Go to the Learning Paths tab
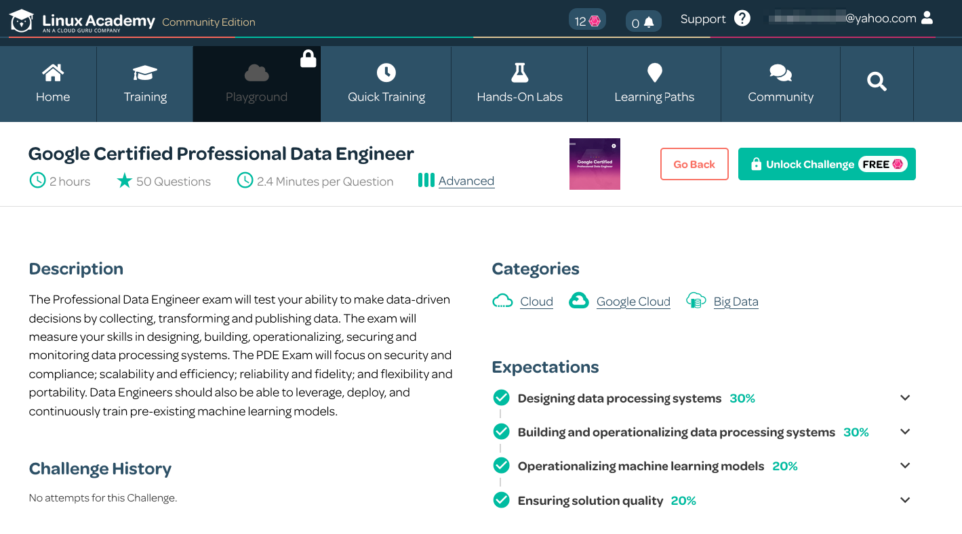This screenshot has width=962, height=534. coord(654,84)
